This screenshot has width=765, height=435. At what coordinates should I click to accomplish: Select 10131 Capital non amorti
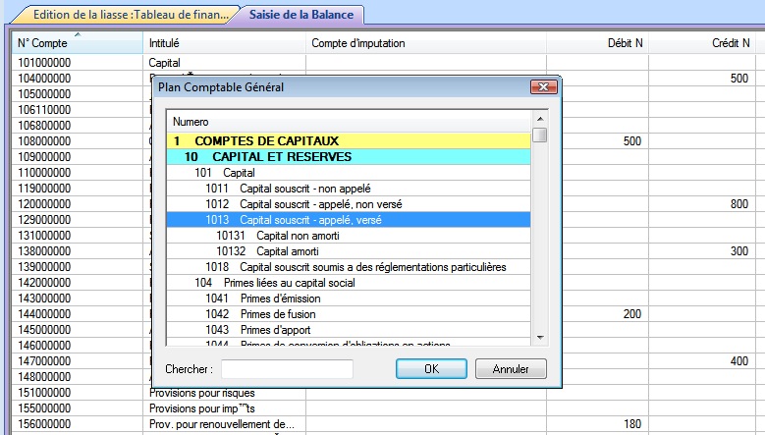click(349, 236)
